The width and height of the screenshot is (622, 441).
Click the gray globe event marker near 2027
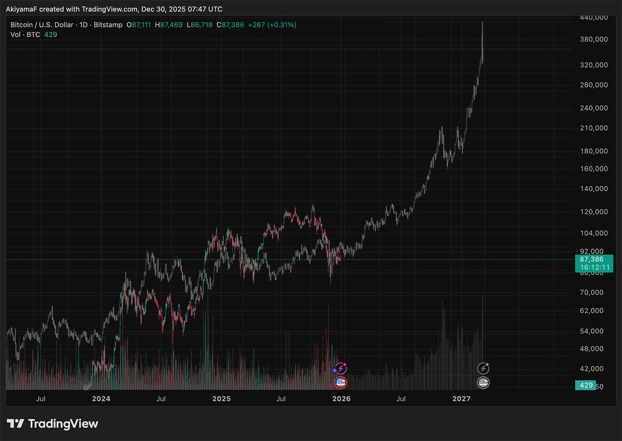pyautogui.click(x=483, y=382)
